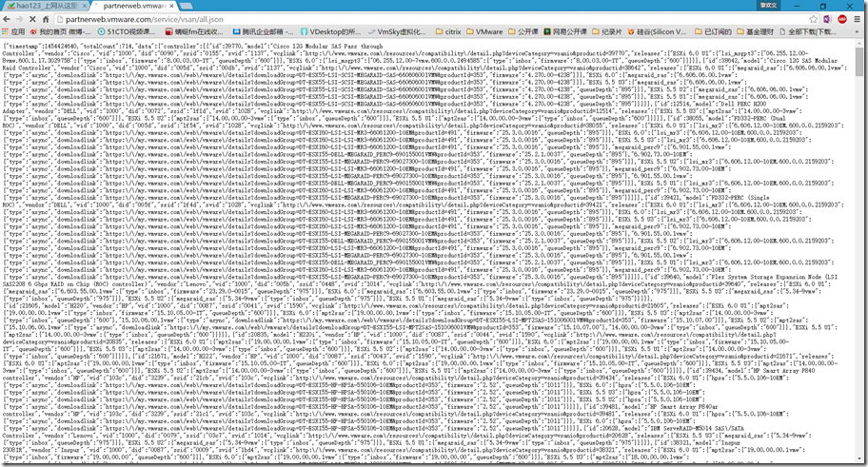Switch to the hao123 tab
This screenshot has width=868, height=467.
coord(45,6)
